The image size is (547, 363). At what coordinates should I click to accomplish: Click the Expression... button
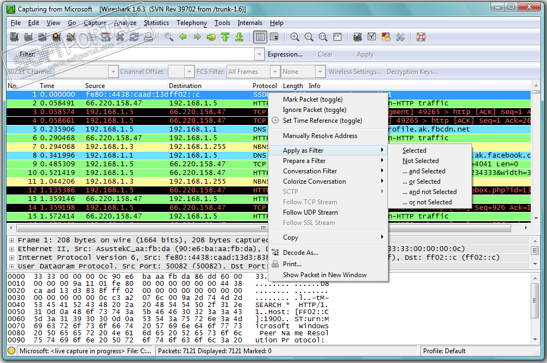point(285,54)
